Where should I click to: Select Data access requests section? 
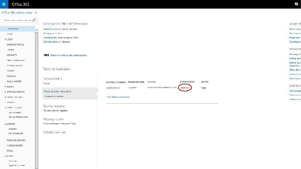70,94
